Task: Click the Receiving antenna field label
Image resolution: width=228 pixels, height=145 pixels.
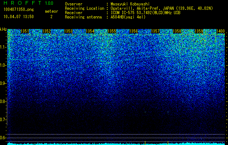Action: point(83,17)
